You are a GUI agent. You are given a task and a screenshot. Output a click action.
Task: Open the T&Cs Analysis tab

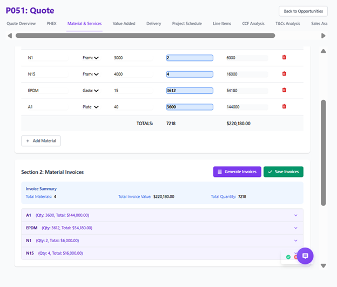(x=287, y=24)
